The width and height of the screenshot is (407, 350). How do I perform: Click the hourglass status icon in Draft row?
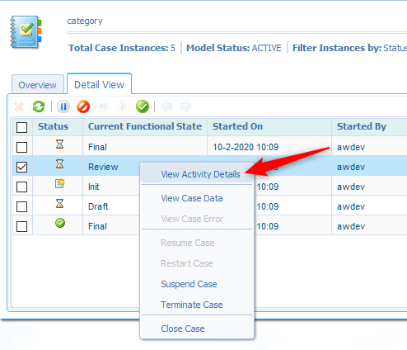[x=59, y=204]
